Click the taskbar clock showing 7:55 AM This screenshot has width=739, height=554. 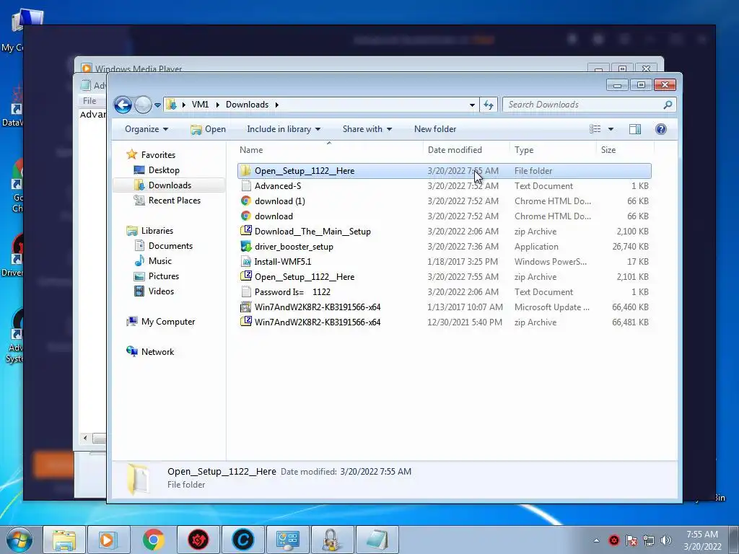tap(701, 540)
